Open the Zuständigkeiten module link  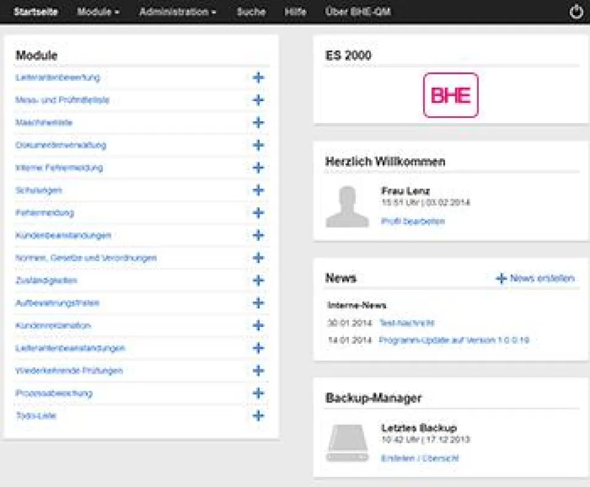(x=46, y=281)
